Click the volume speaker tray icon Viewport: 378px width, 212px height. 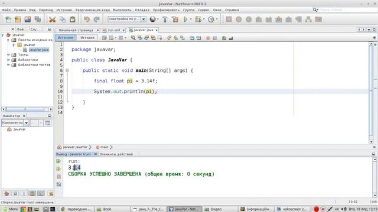[x=344, y=209]
